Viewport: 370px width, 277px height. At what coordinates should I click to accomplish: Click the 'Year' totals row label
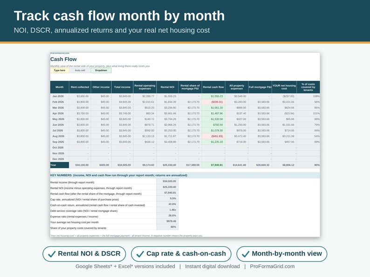coord(60,165)
